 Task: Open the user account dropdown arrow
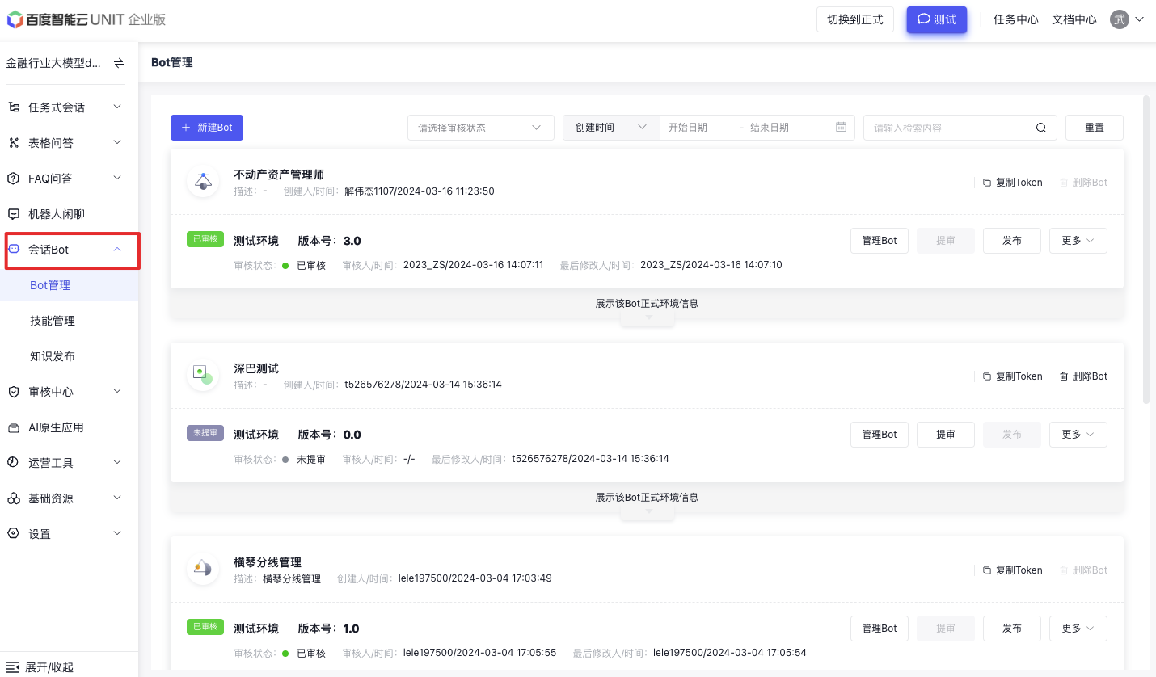[x=1140, y=19]
